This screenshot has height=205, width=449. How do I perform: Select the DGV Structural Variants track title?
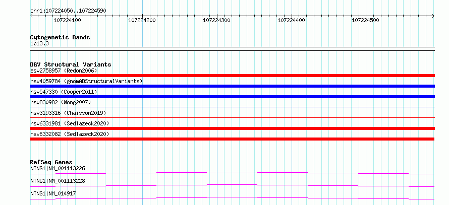(x=71, y=64)
